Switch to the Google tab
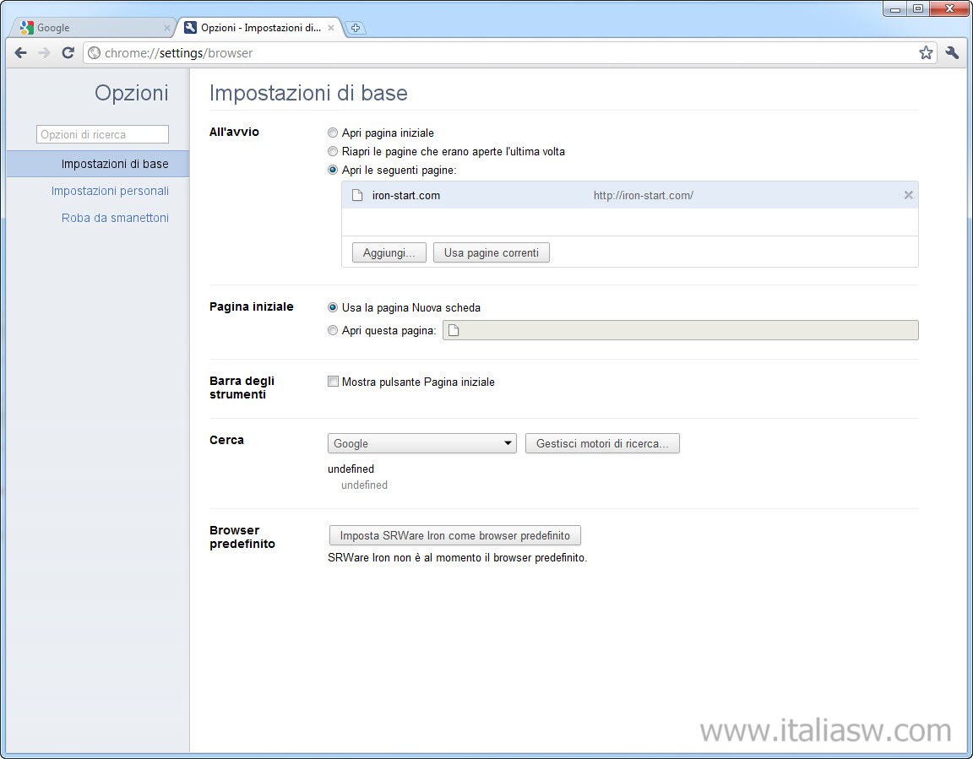 93,28
